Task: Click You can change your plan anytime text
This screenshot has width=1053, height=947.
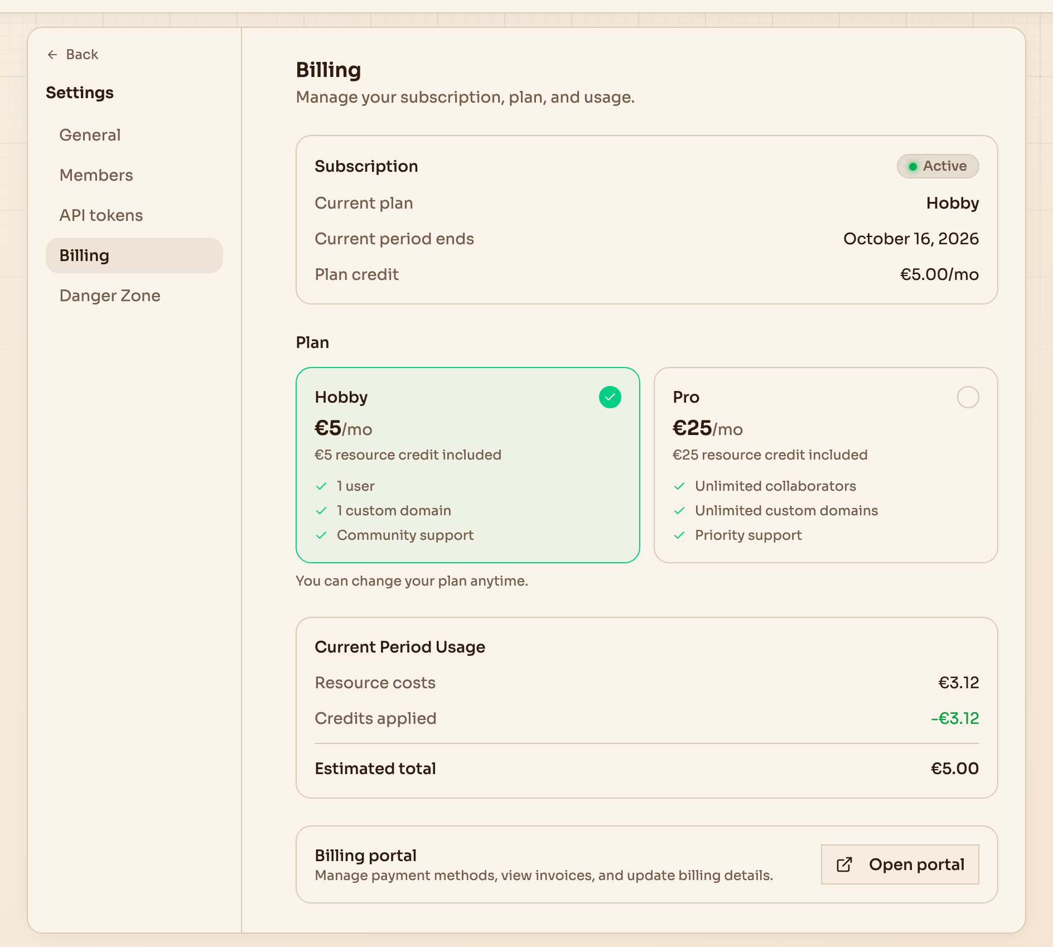Action: pyautogui.click(x=412, y=581)
